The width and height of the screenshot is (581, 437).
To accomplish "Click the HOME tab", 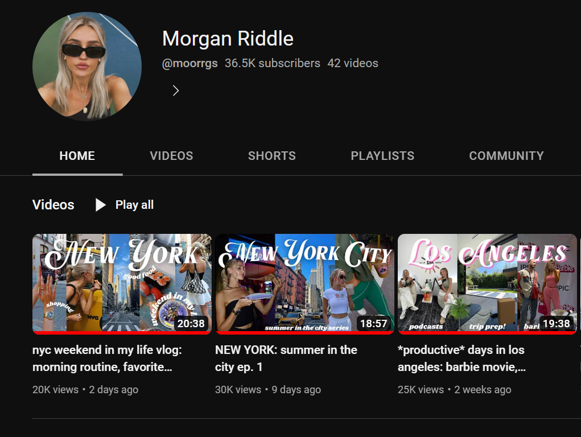I will tap(77, 156).
